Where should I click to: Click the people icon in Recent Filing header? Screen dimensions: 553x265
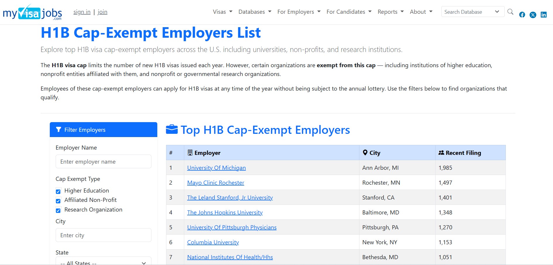(441, 153)
